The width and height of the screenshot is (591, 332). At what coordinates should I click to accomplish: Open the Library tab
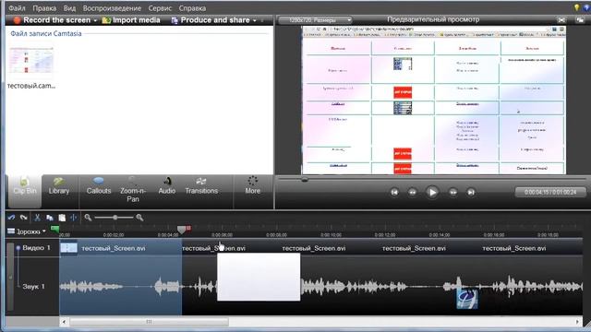(x=59, y=187)
